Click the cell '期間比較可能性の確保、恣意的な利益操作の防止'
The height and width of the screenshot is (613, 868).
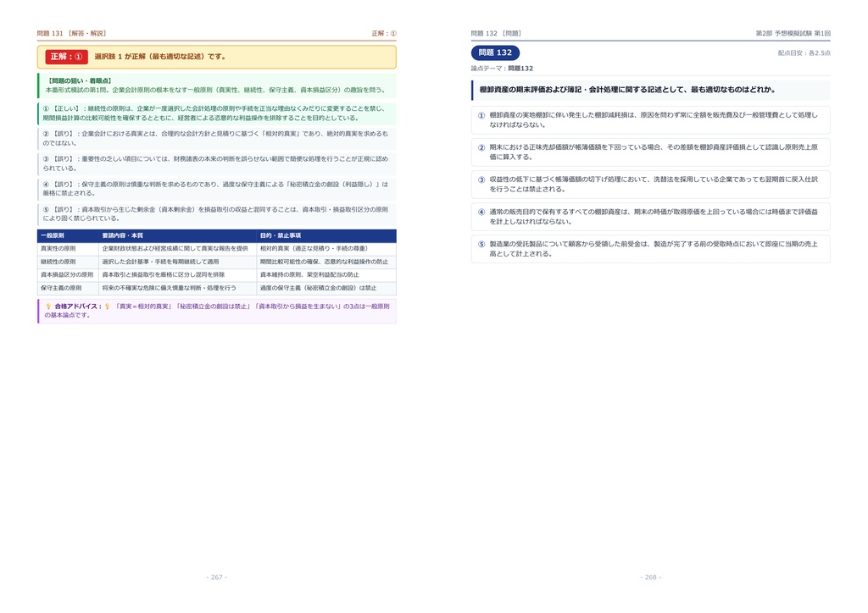coord(325,262)
